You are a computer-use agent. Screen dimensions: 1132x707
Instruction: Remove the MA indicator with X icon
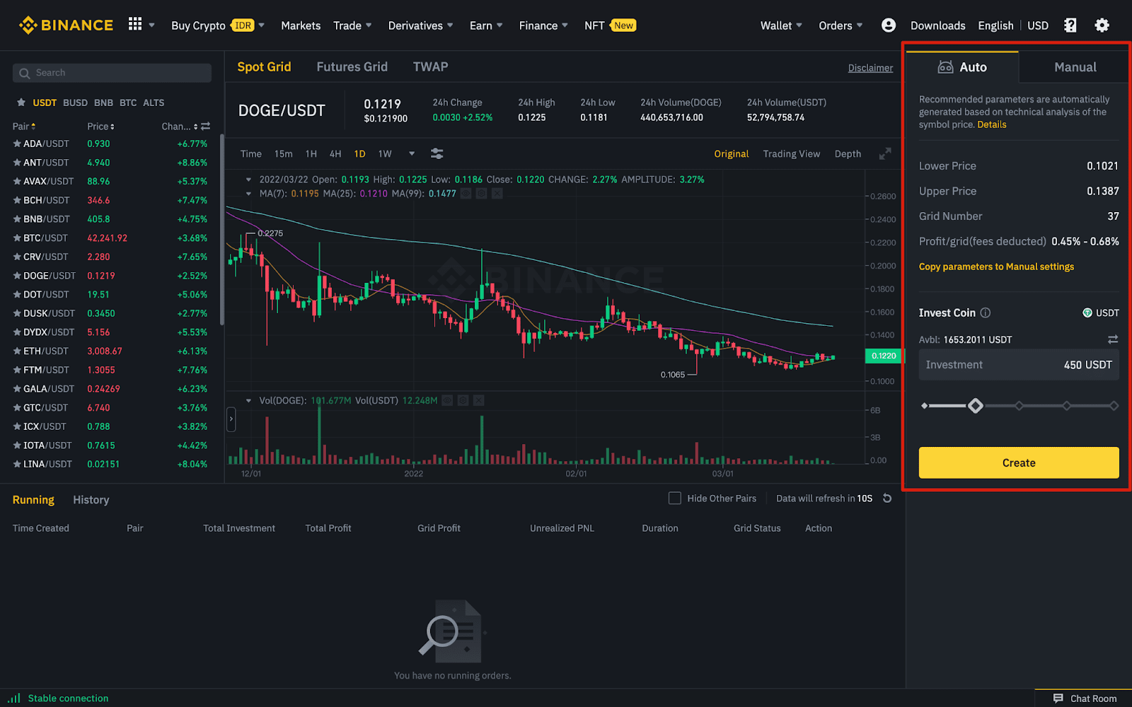[x=497, y=193]
